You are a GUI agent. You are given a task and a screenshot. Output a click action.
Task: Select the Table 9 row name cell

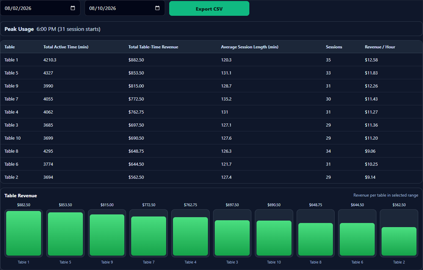[11, 86]
